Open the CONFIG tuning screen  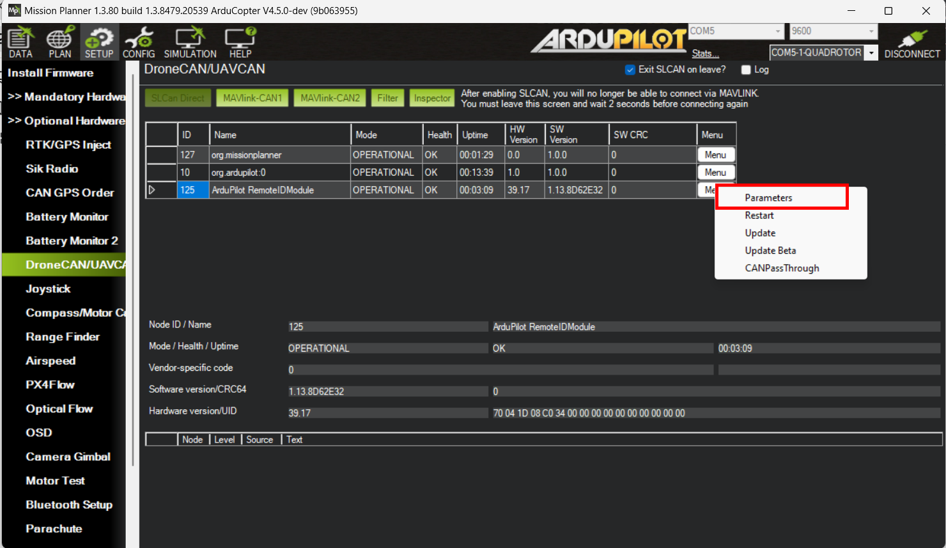[x=139, y=42]
